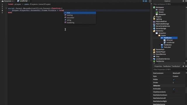187x105 pixels.
Task: Select the TextLabel item in Explorer
Action: (167, 47)
